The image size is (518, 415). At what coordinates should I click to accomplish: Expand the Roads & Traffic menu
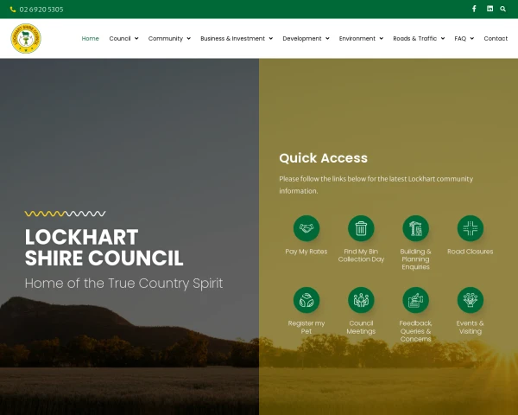[419, 38]
